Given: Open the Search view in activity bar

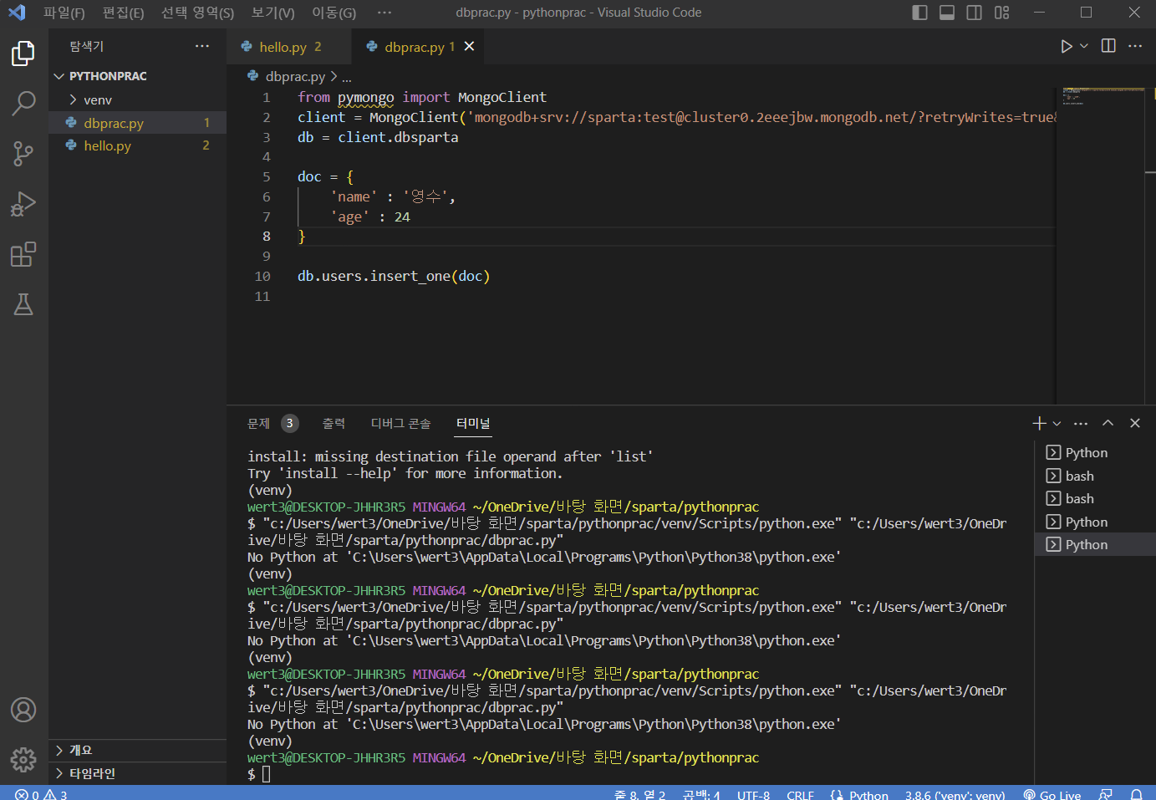Looking at the screenshot, I should tap(23, 104).
